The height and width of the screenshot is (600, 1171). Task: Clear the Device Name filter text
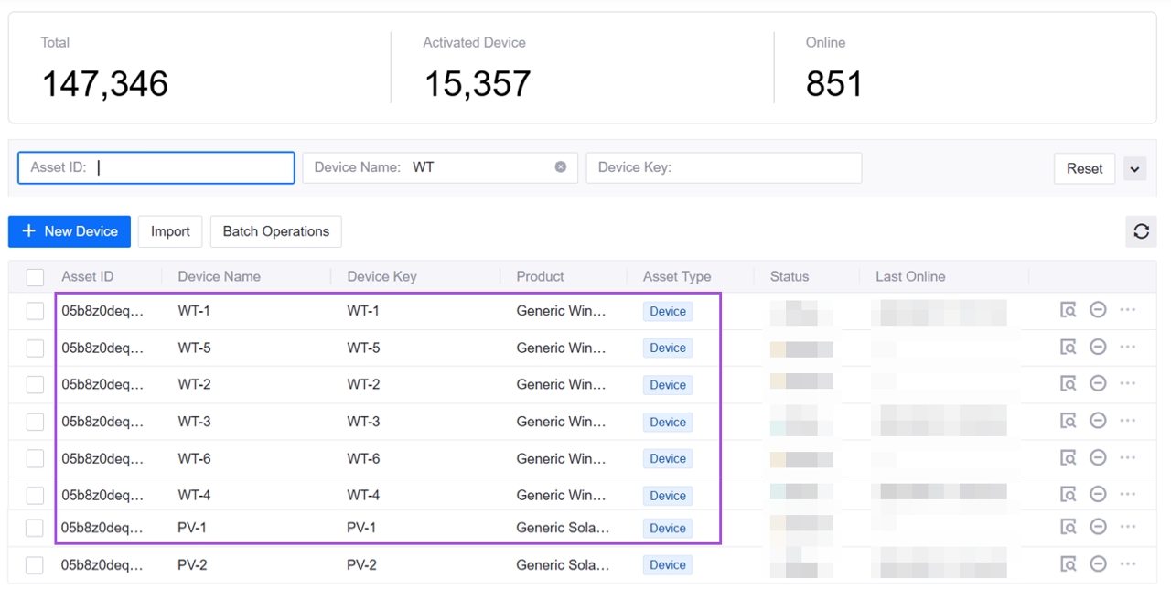click(x=561, y=167)
